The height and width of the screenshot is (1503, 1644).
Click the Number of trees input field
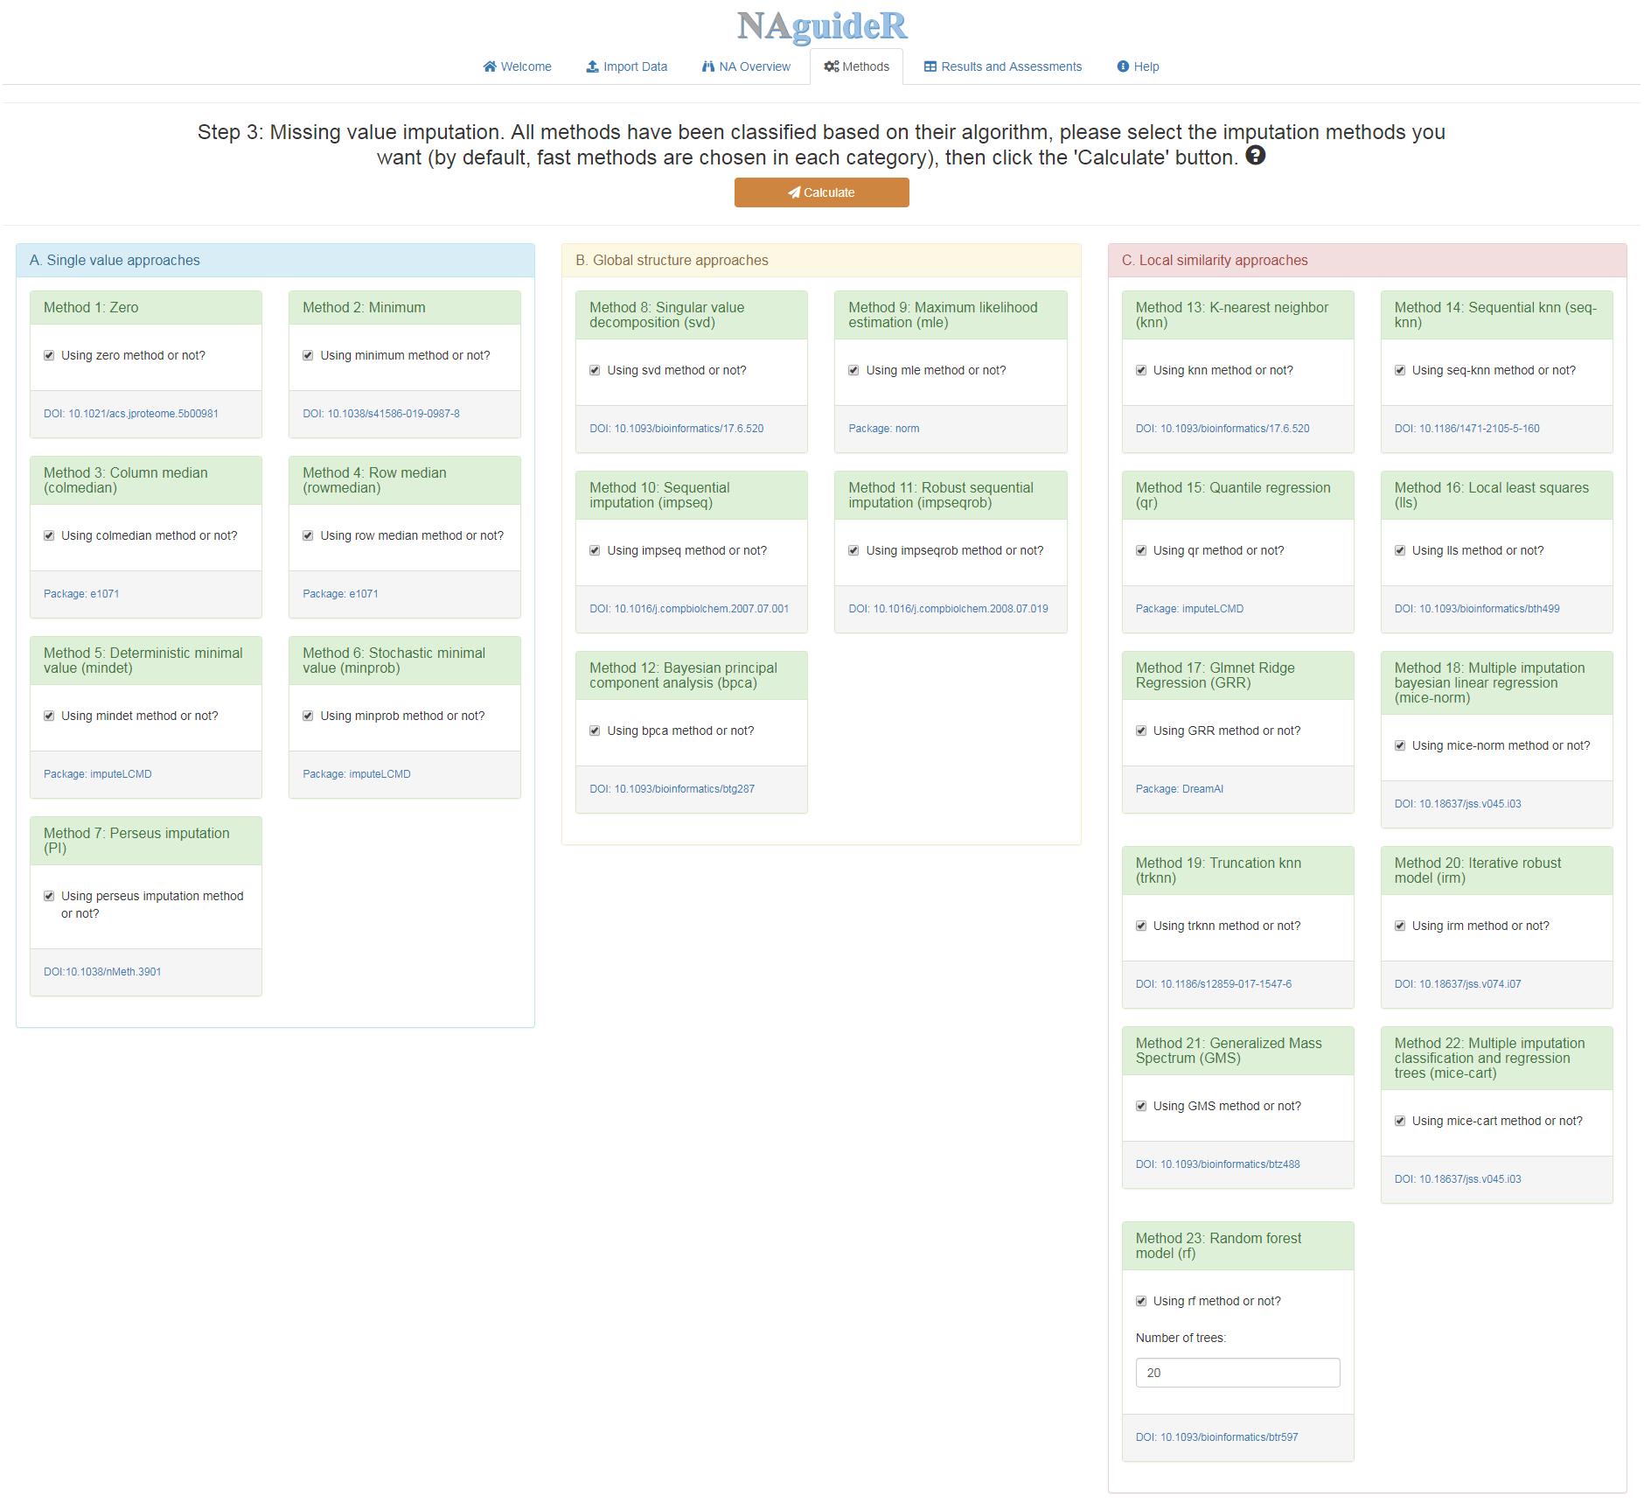coord(1237,1373)
